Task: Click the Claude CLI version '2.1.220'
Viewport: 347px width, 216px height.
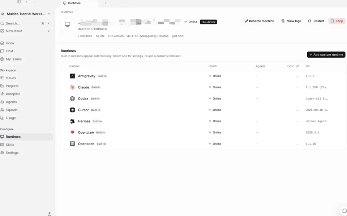Action: pos(317,87)
